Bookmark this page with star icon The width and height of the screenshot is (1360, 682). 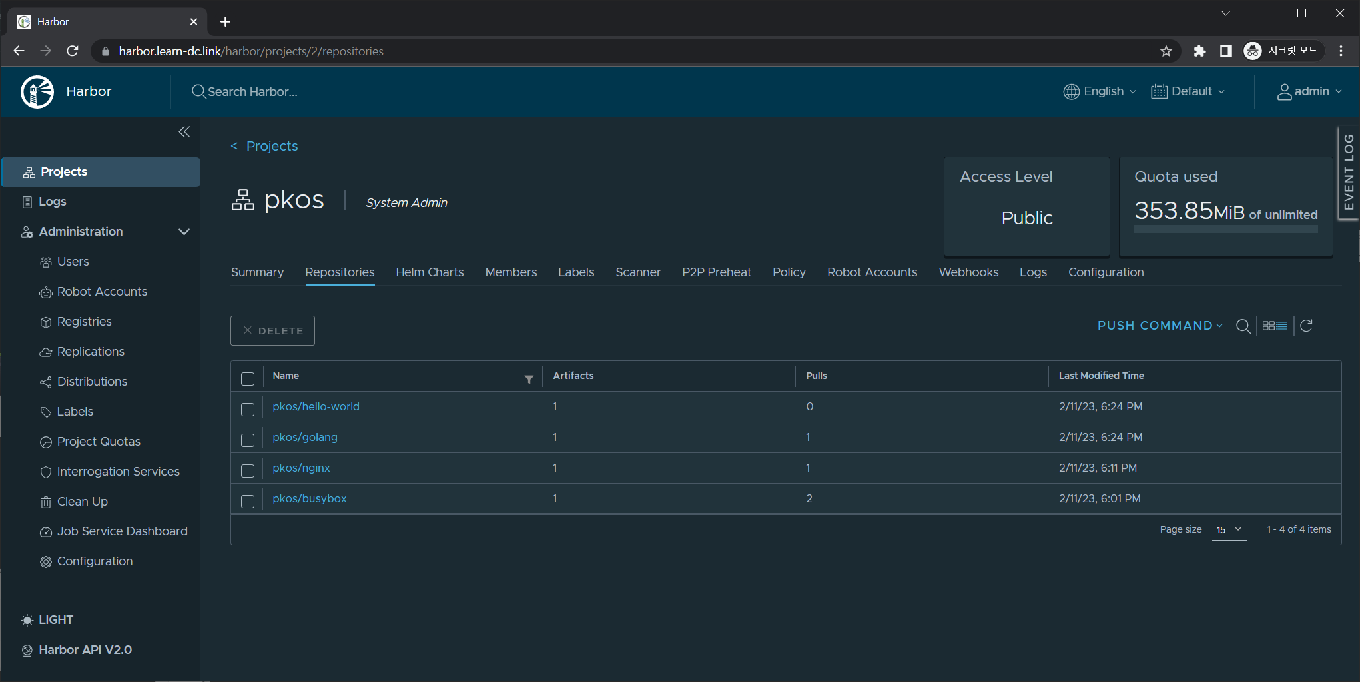[x=1166, y=51]
